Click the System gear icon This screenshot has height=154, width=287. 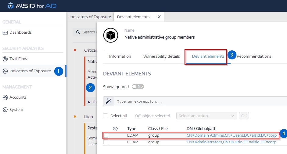point(5,110)
